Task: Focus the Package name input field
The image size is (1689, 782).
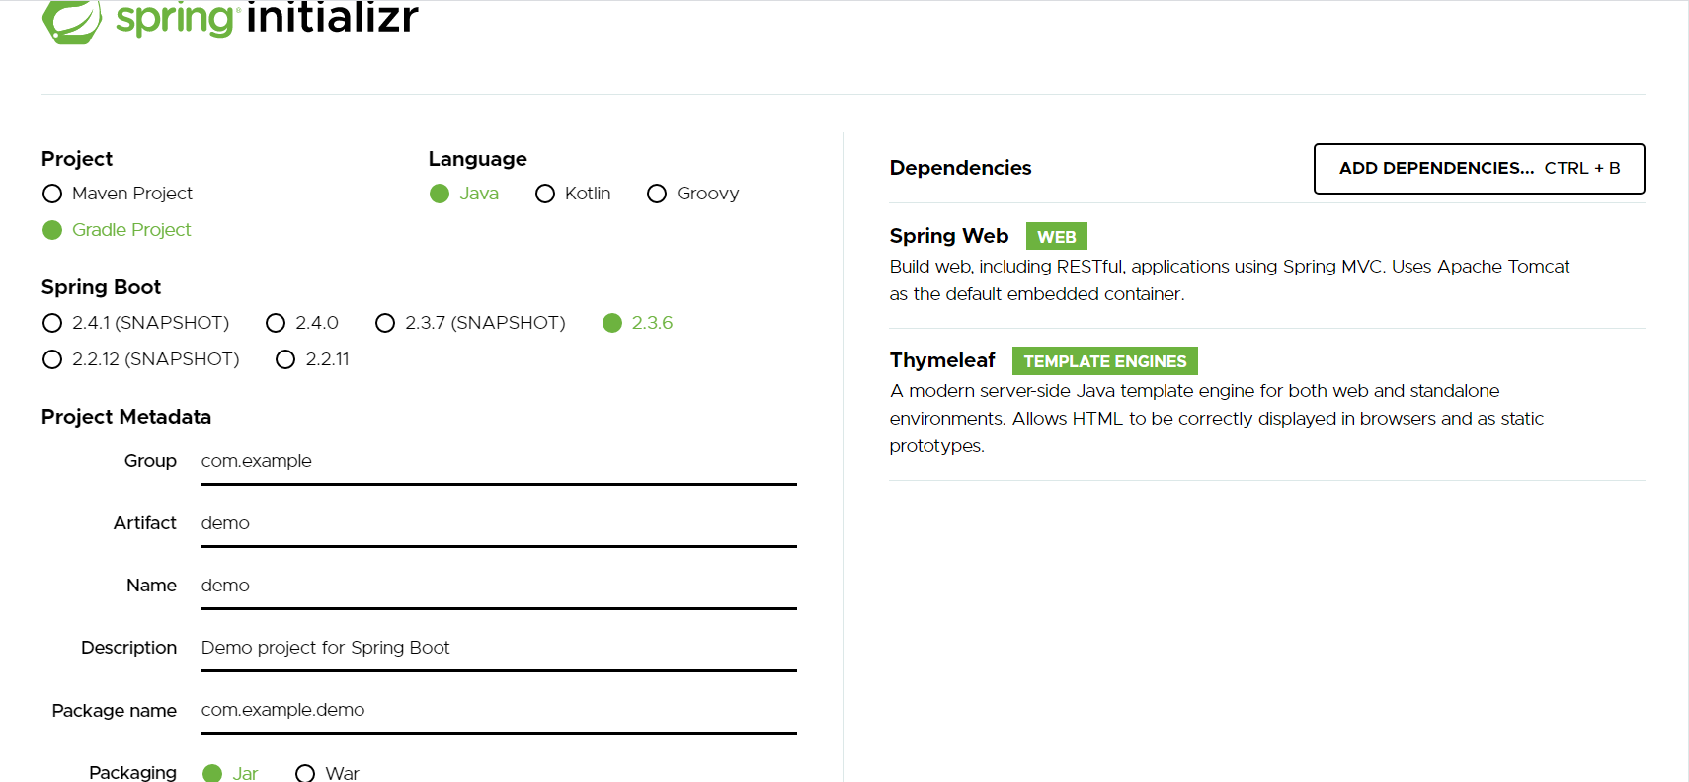Action: [x=499, y=710]
